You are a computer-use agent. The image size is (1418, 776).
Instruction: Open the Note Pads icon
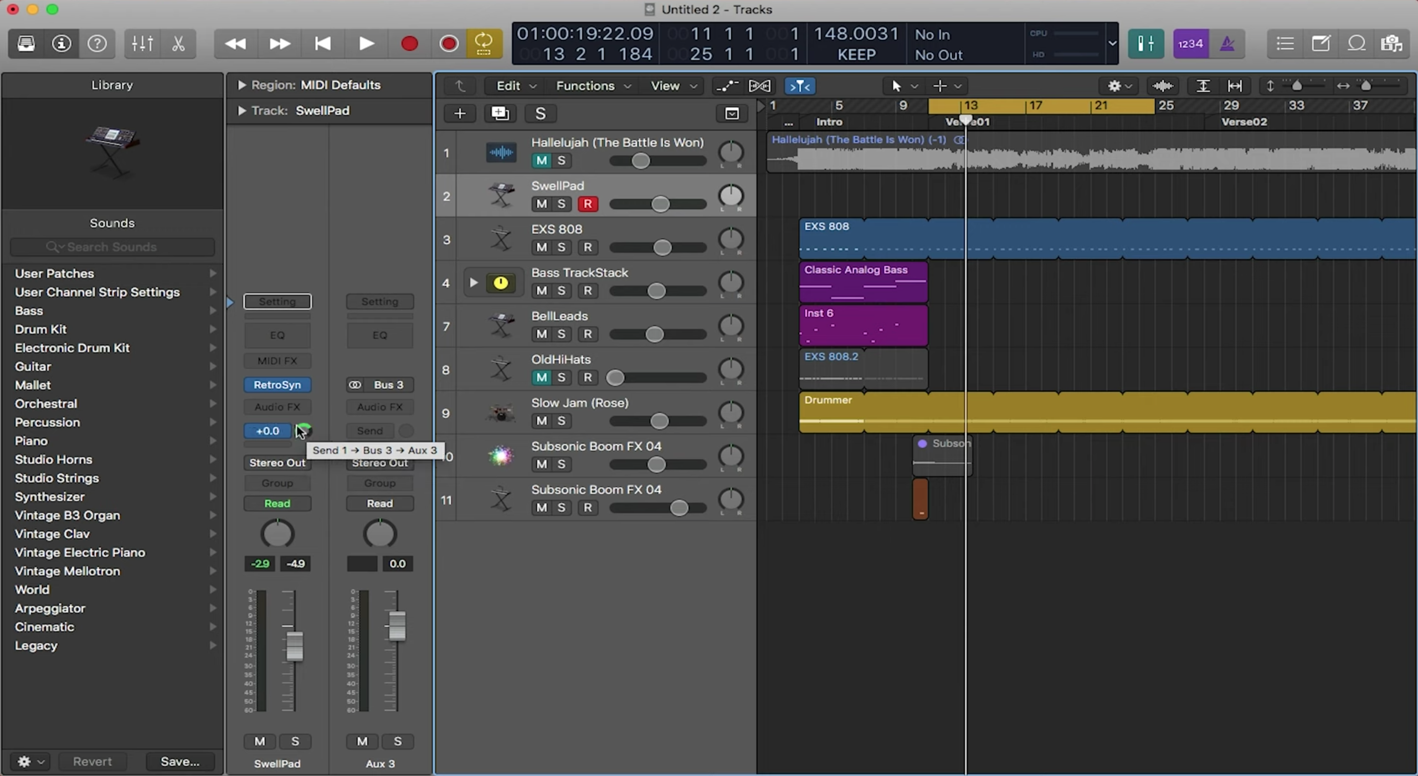click(x=1321, y=43)
